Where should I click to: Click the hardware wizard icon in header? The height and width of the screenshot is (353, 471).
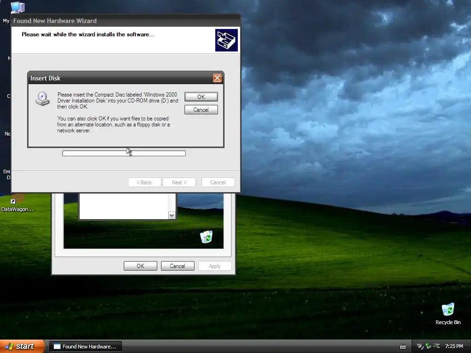226,40
